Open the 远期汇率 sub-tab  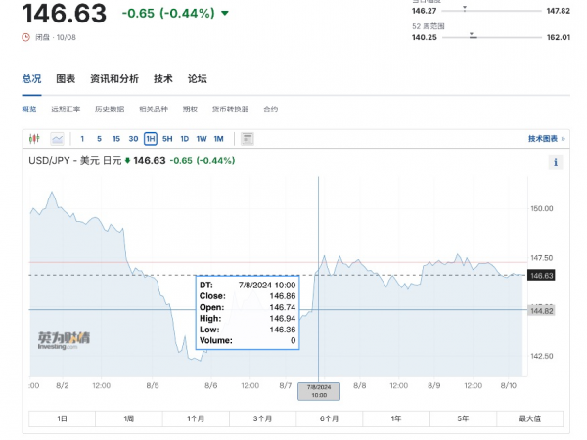click(66, 110)
